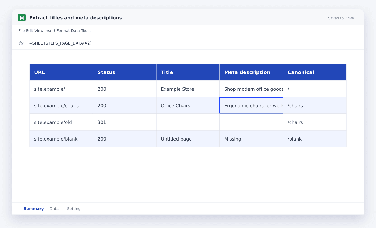Screen dimensions: 376x228
Task: Select the 'site.example/chairs' URL cell
Action: coord(61,105)
